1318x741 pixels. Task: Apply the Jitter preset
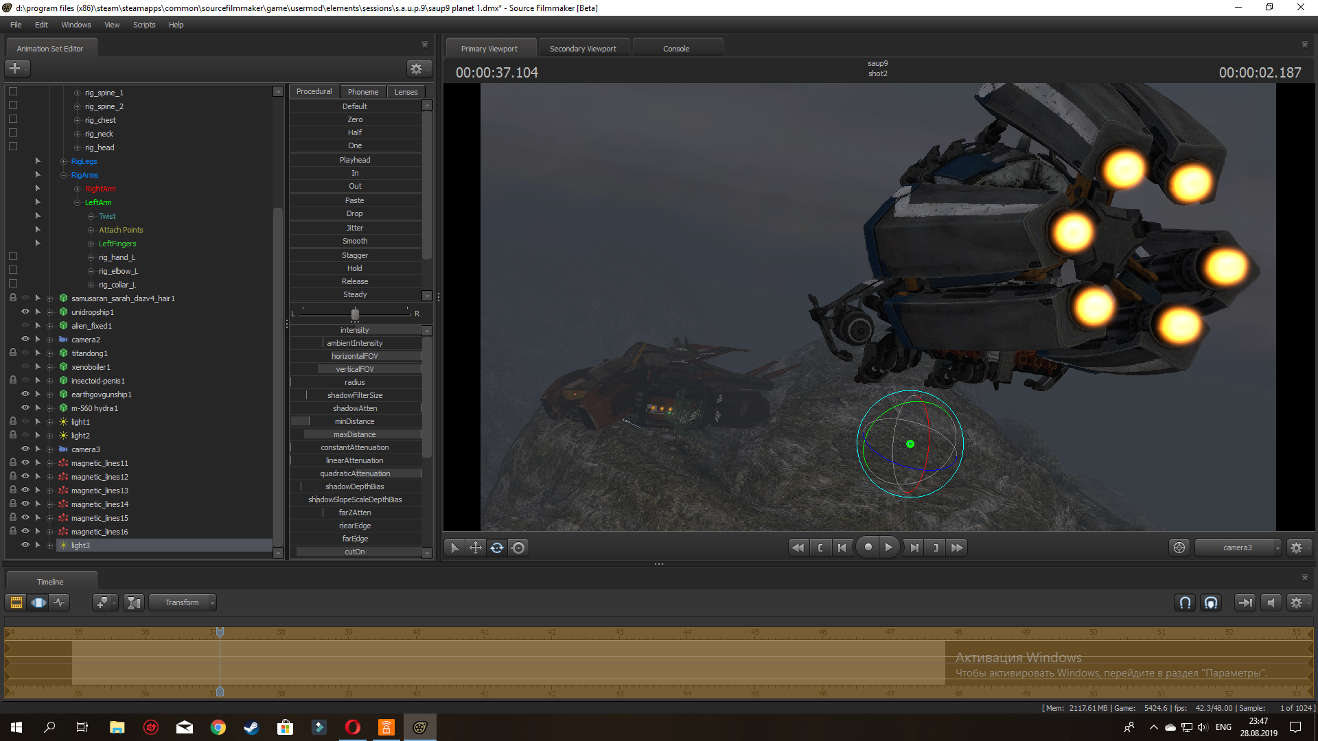tap(355, 228)
